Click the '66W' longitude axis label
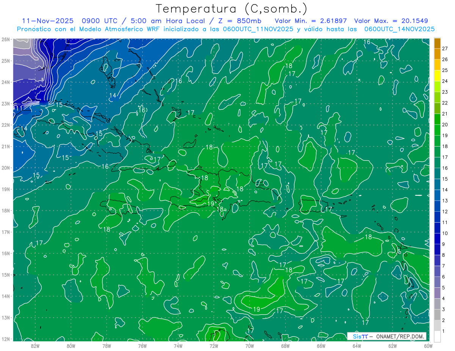 [x=321, y=346]
